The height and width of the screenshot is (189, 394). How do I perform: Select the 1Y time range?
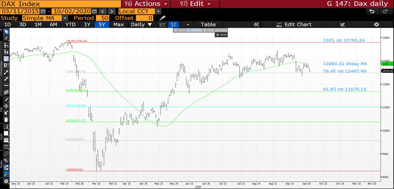click(87, 24)
